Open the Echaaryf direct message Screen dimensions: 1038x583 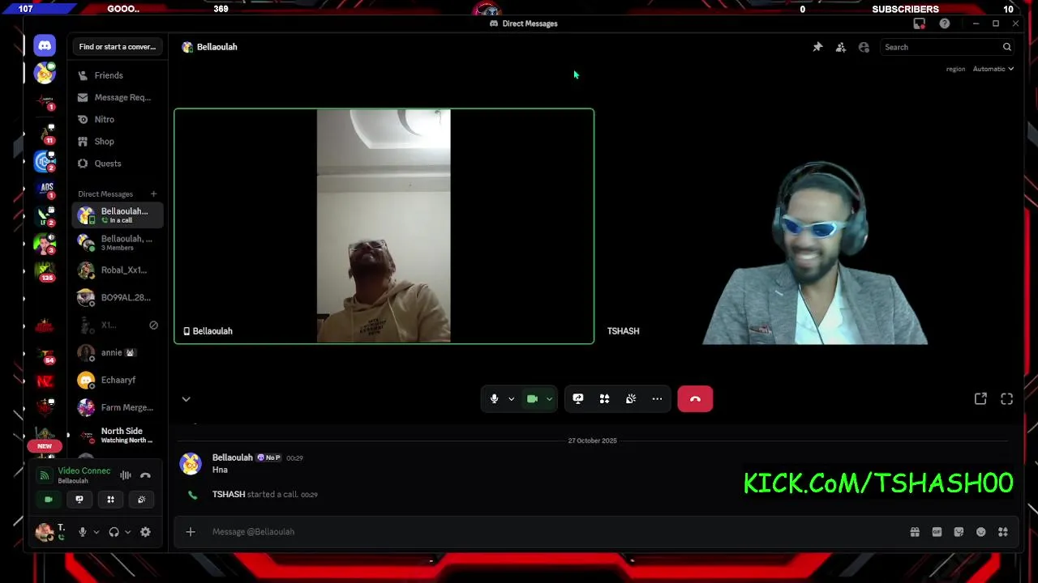click(118, 380)
